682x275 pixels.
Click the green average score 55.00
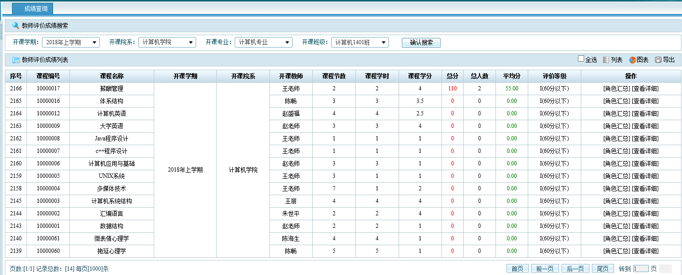click(512, 88)
